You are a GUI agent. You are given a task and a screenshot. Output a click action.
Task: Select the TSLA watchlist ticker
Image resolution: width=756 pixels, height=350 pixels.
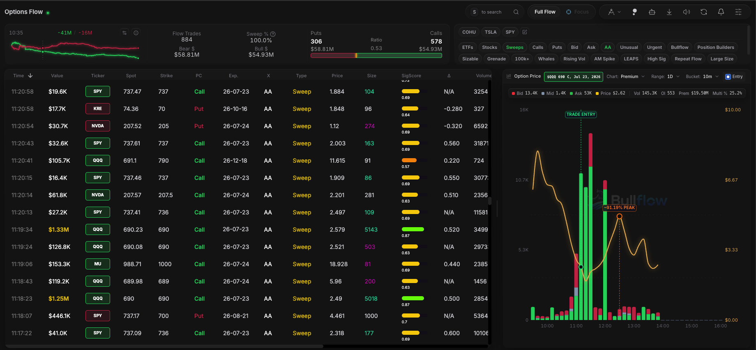tap(491, 32)
